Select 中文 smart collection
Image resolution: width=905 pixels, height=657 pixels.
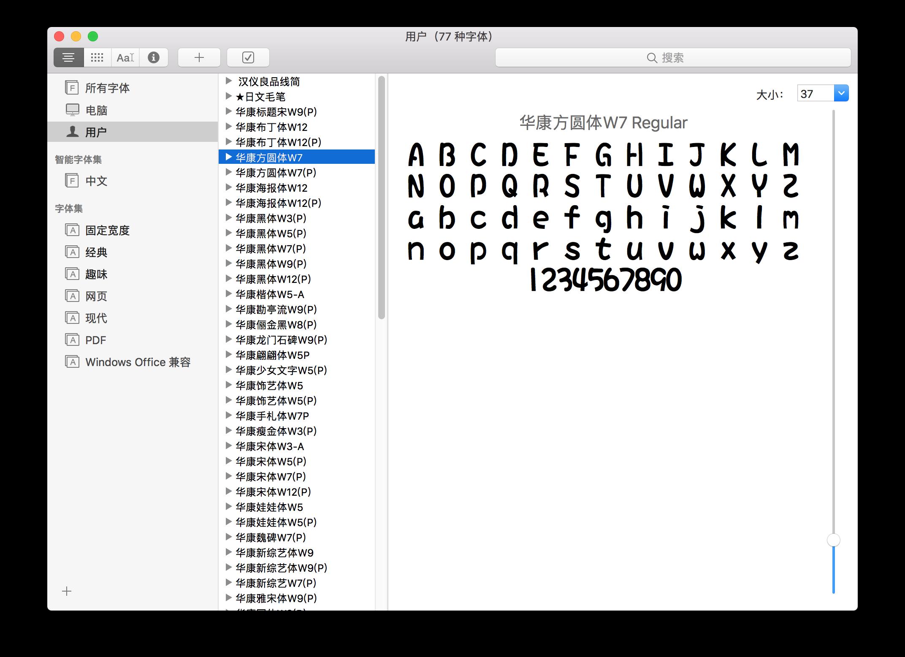[133, 181]
